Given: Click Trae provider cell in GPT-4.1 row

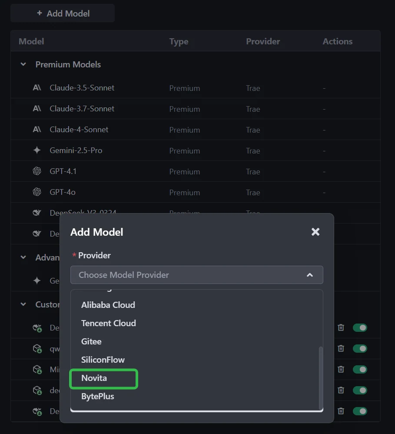Looking at the screenshot, I should 253,172.
